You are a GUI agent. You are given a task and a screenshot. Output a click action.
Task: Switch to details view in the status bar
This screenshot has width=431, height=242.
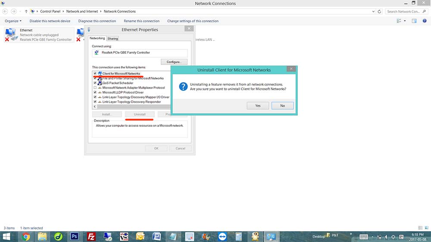tap(420, 228)
